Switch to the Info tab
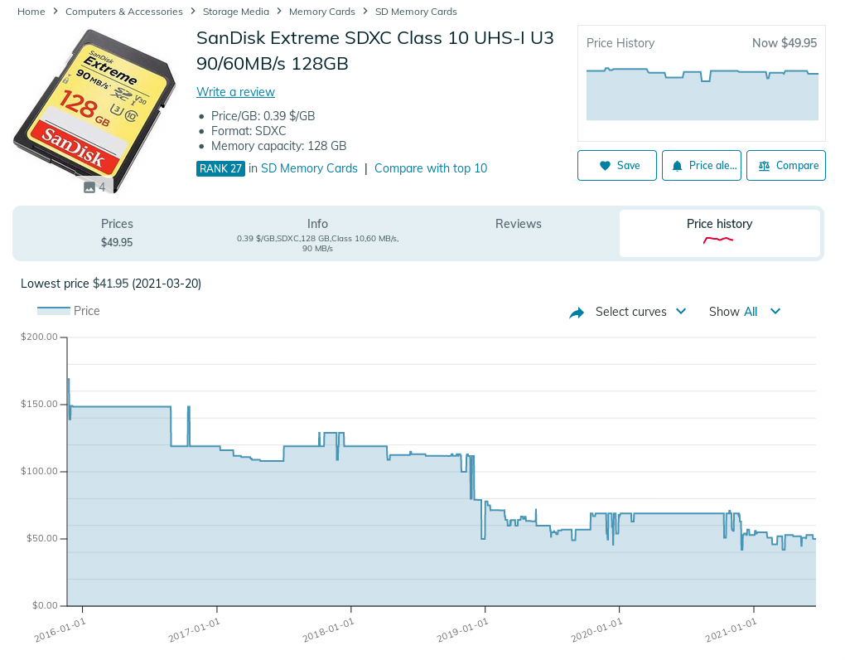The height and width of the screenshot is (660, 845). [317, 233]
